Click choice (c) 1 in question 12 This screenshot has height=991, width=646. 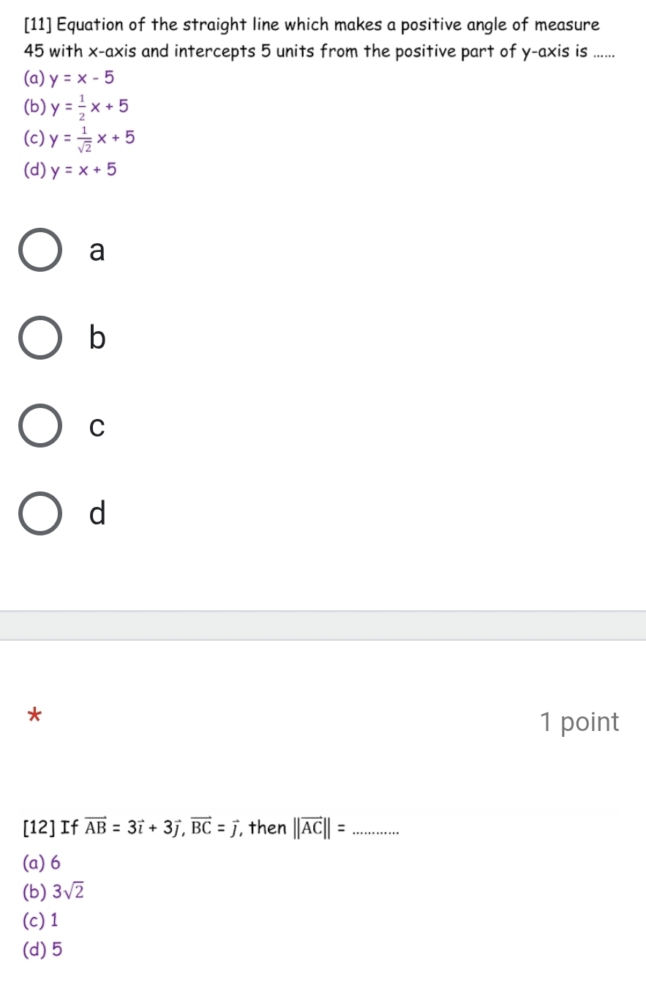41,920
